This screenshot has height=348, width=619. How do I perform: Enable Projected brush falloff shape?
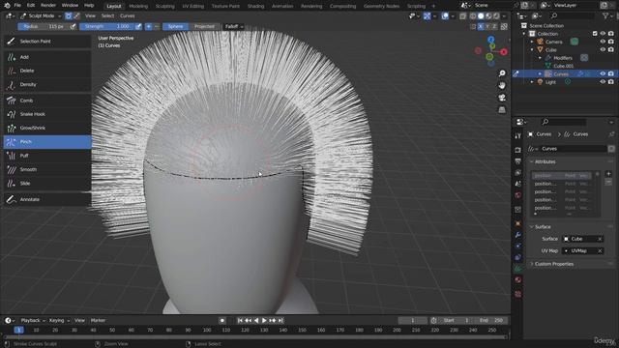pyautogui.click(x=204, y=26)
